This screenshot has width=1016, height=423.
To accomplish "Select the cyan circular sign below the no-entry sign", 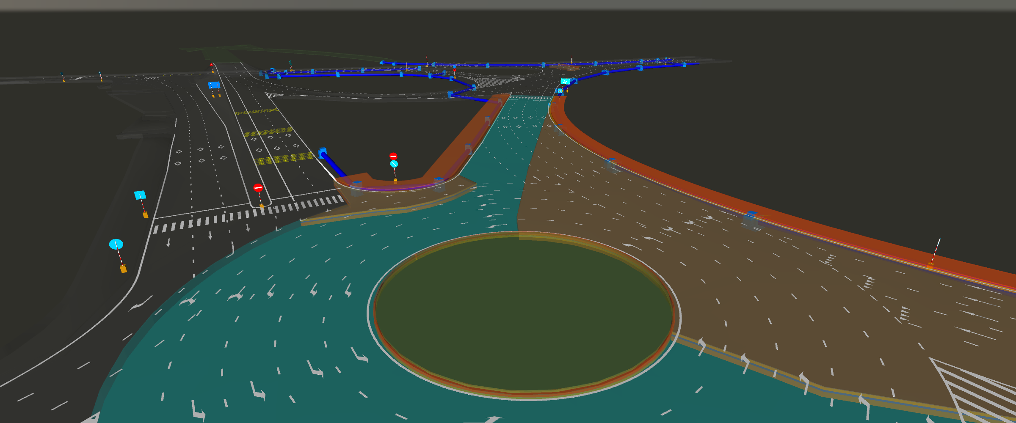I will 394,164.
